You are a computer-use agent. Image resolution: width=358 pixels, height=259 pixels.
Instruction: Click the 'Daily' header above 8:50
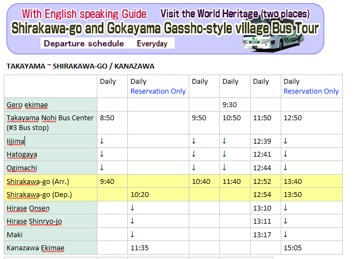pyautogui.click(x=108, y=82)
